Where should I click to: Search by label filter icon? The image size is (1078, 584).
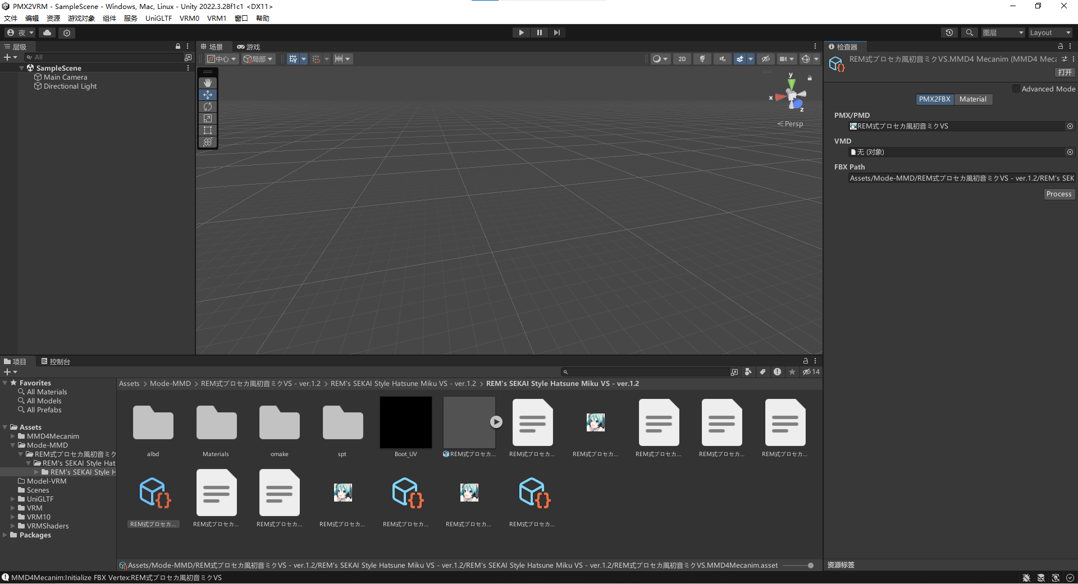pyautogui.click(x=762, y=372)
